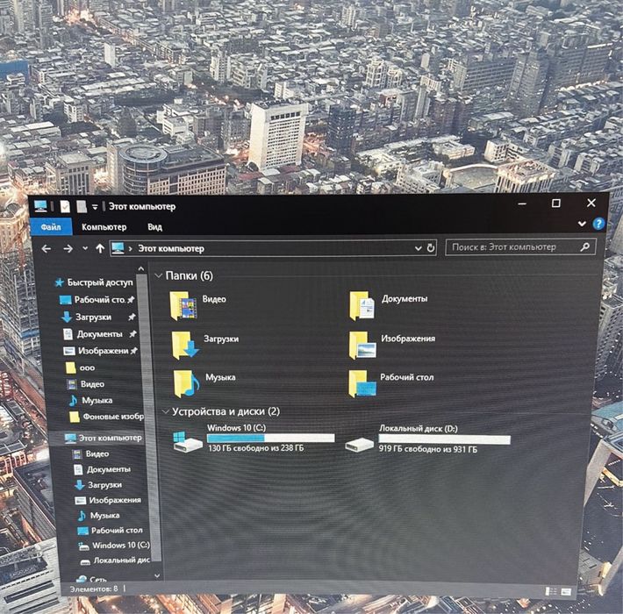Open address bar history dropdown arrow

click(x=418, y=248)
